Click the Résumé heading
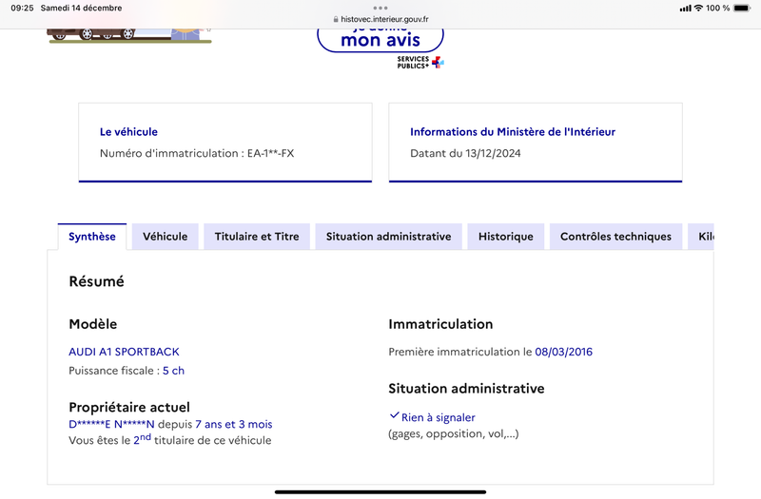 point(97,281)
